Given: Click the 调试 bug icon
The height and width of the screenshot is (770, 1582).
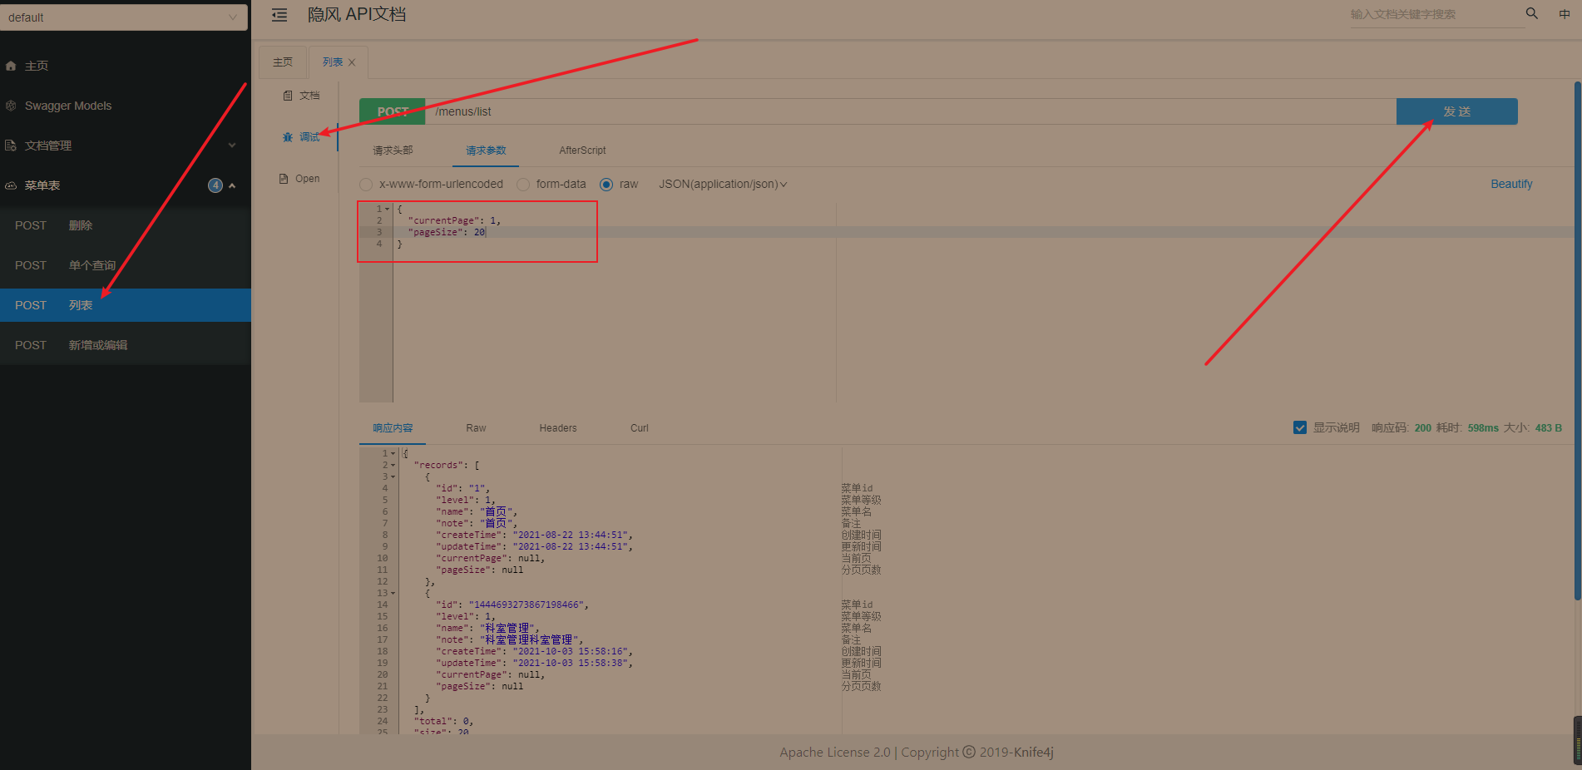Looking at the screenshot, I should point(288,137).
